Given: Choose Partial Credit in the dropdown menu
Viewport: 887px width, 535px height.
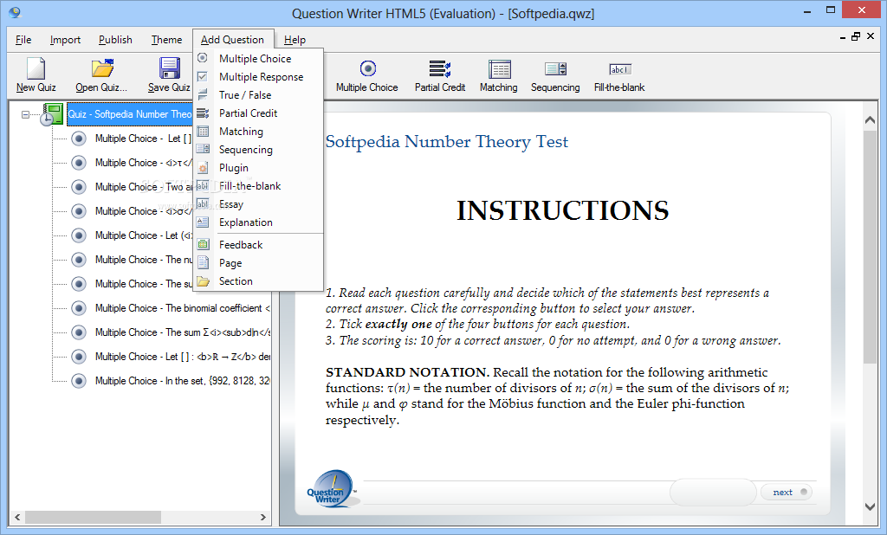Looking at the screenshot, I should [258, 113].
